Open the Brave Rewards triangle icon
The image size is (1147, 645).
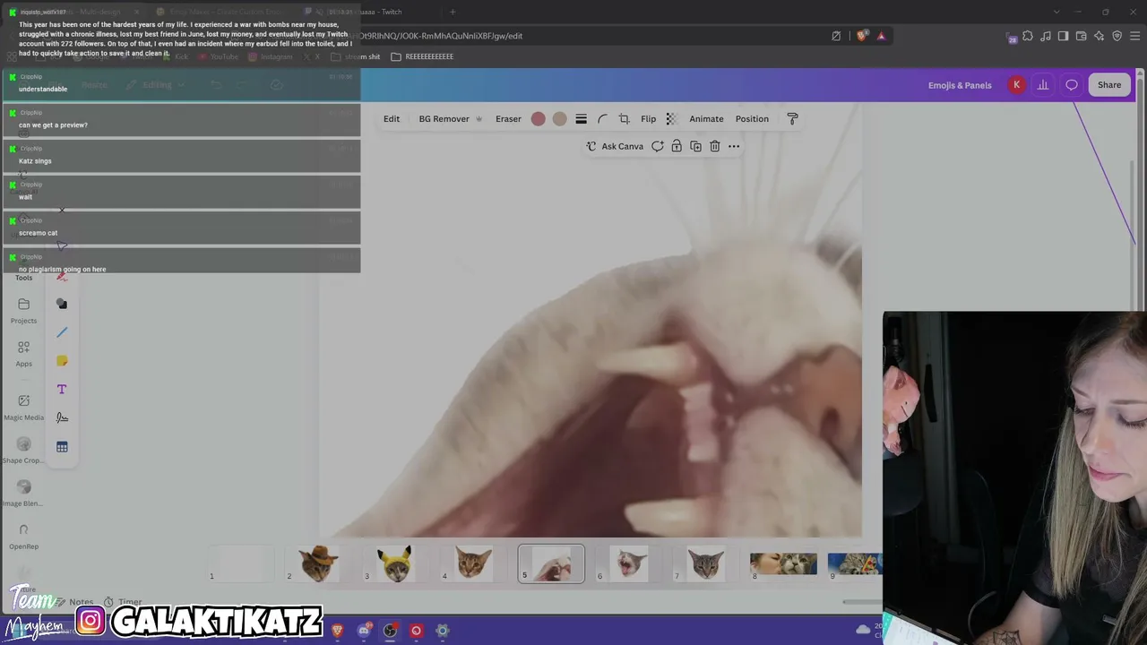(881, 36)
